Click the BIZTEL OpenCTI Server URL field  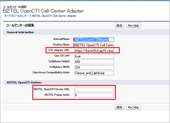94,90
